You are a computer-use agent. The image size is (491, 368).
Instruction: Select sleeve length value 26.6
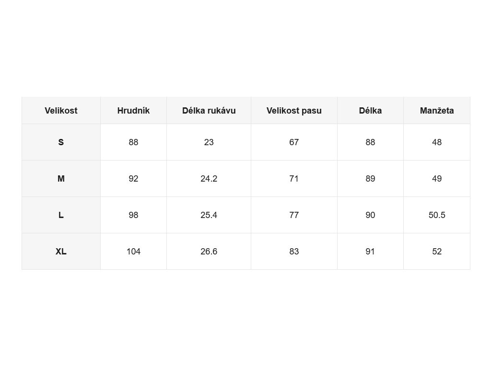click(209, 252)
